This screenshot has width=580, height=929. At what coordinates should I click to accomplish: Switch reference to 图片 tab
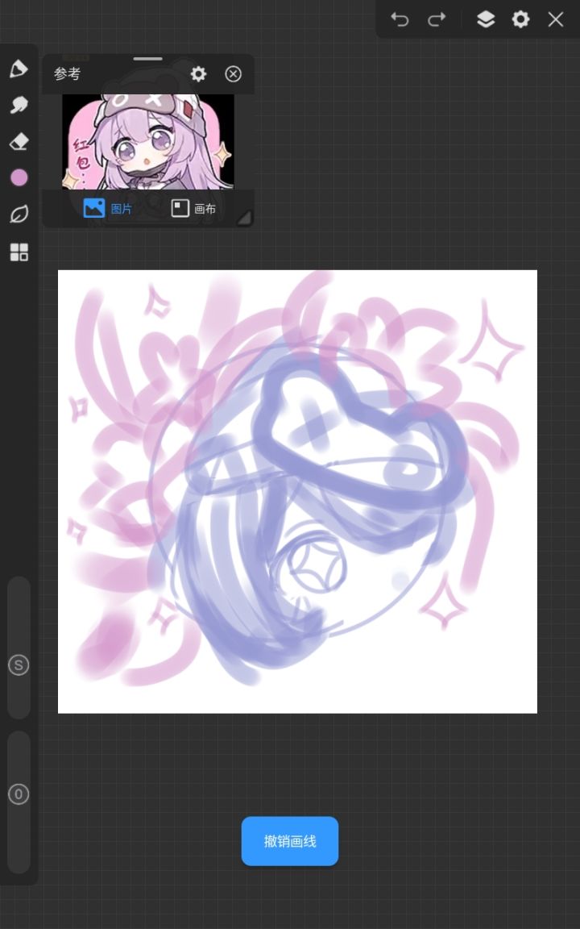point(108,208)
